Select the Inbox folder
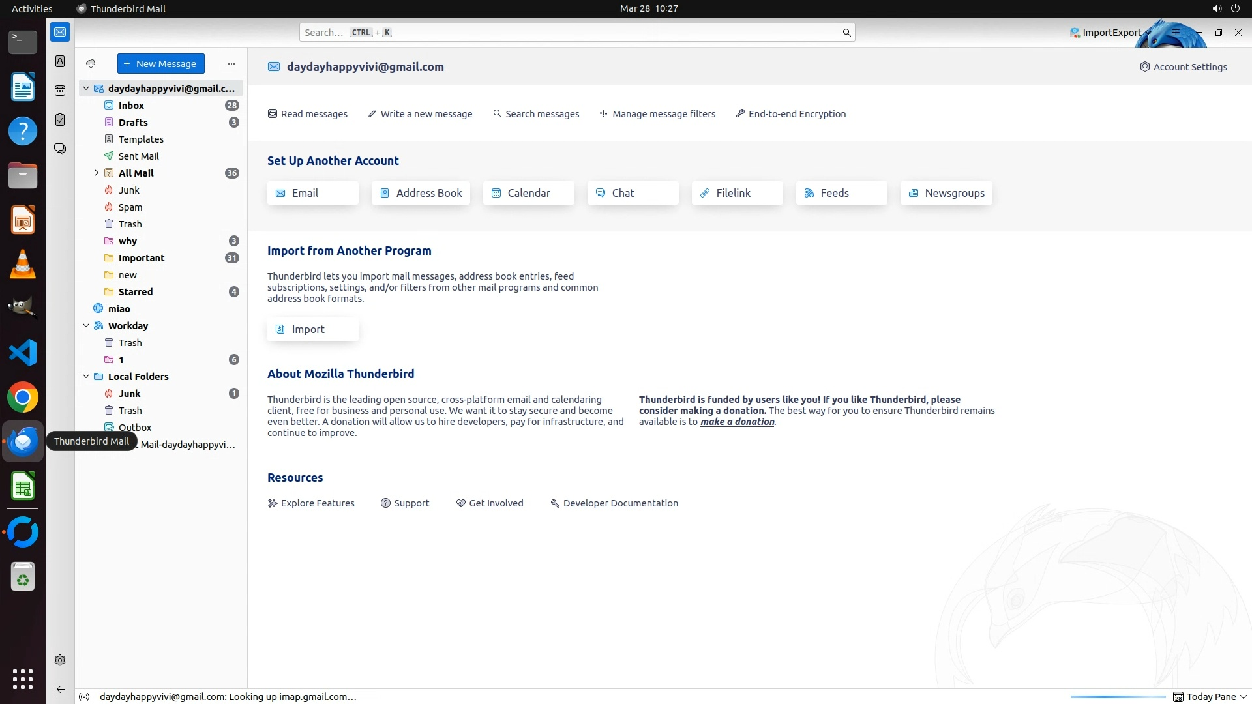This screenshot has height=704, width=1252. [131, 106]
